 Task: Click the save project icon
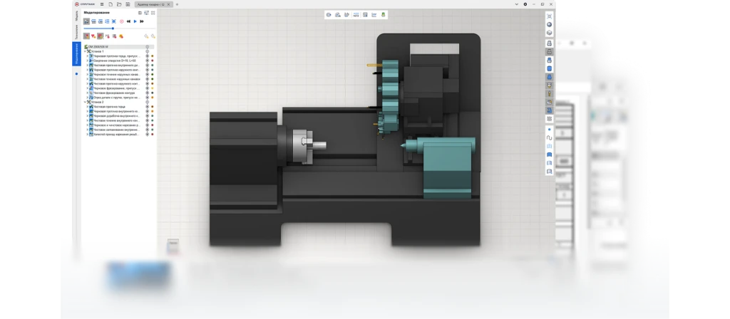pyautogui.click(x=127, y=4)
